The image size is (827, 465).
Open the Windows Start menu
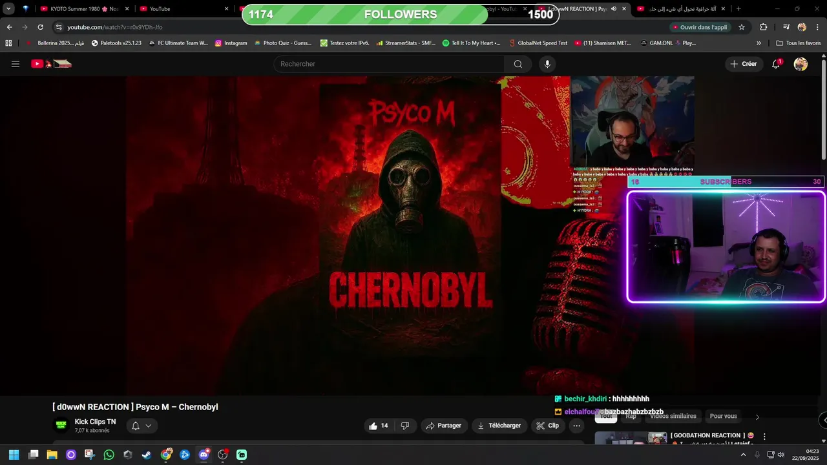pyautogui.click(x=14, y=455)
